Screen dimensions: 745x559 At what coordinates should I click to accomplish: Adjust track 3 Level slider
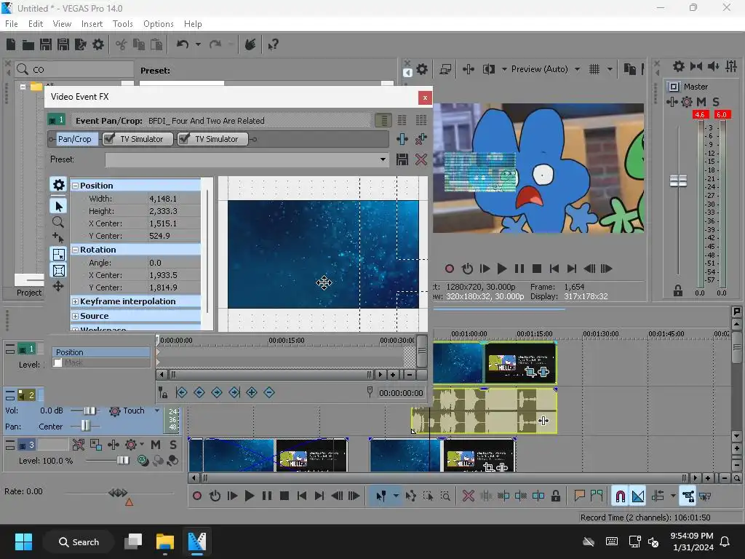[122, 460]
